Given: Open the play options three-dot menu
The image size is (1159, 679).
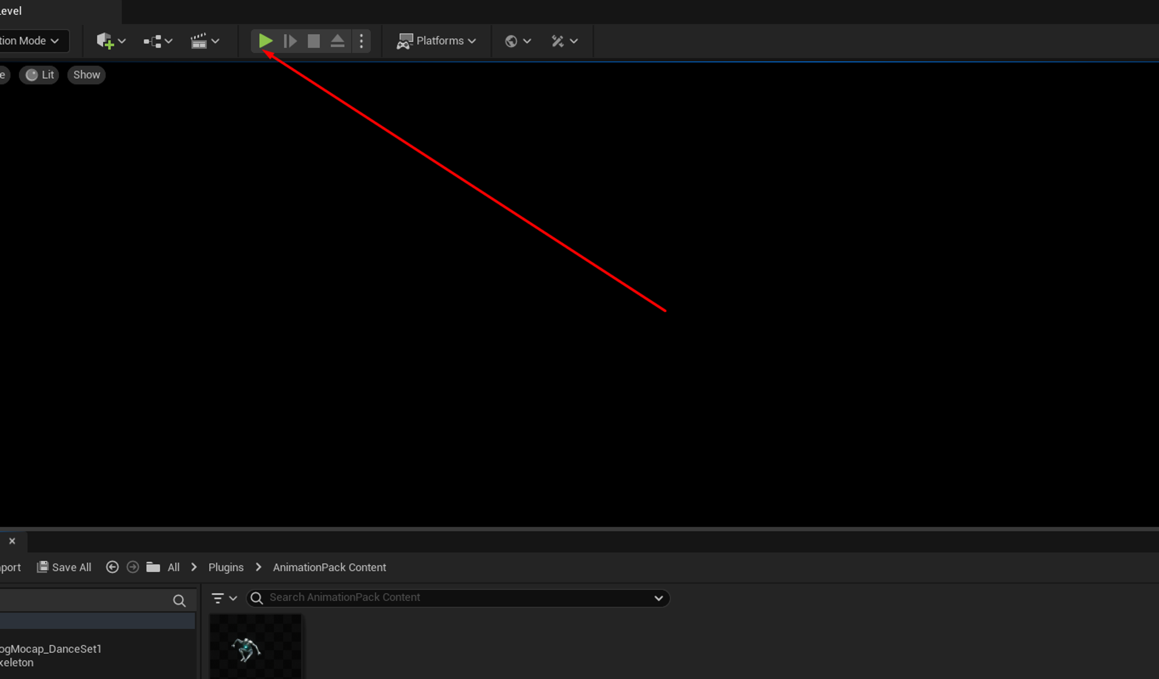Looking at the screenshot, I should pos(361,41).
